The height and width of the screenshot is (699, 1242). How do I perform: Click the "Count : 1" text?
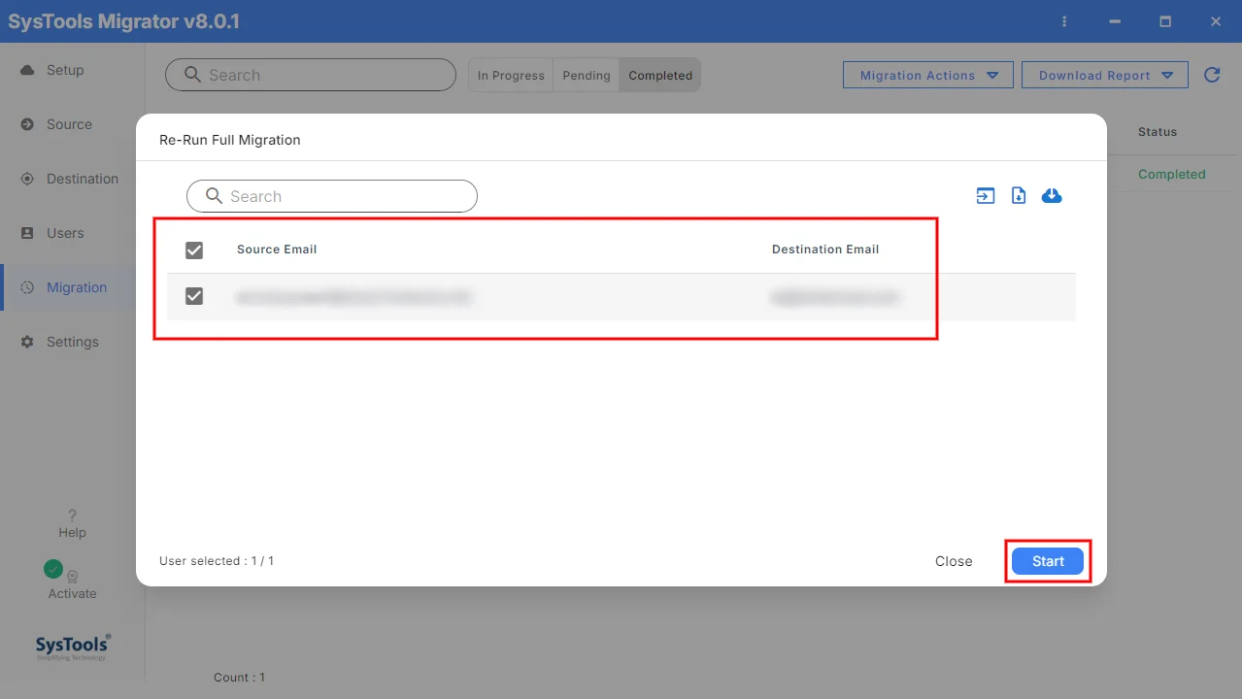pyautogui.click(x=239, y=678)
